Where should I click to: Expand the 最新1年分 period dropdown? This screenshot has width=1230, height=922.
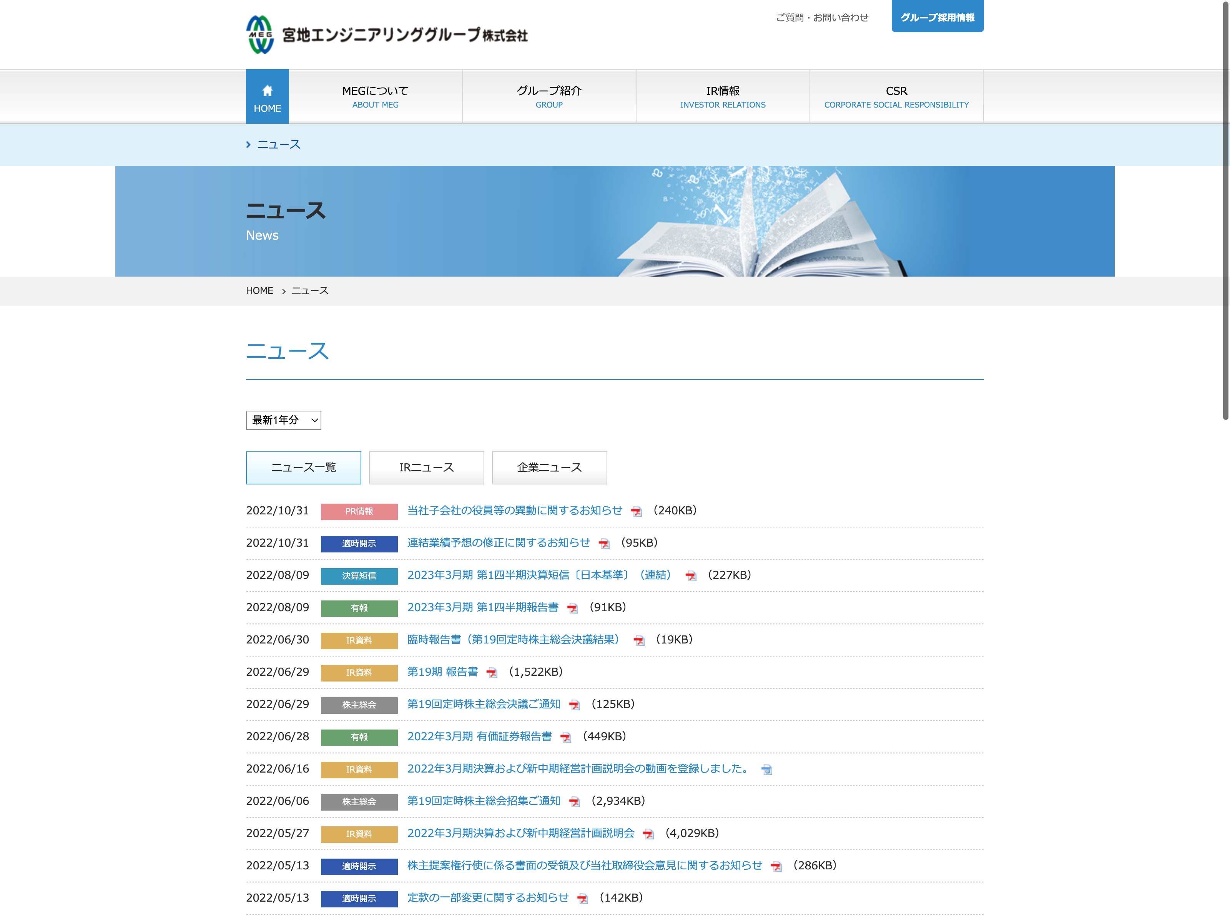[x=284, y=420]
